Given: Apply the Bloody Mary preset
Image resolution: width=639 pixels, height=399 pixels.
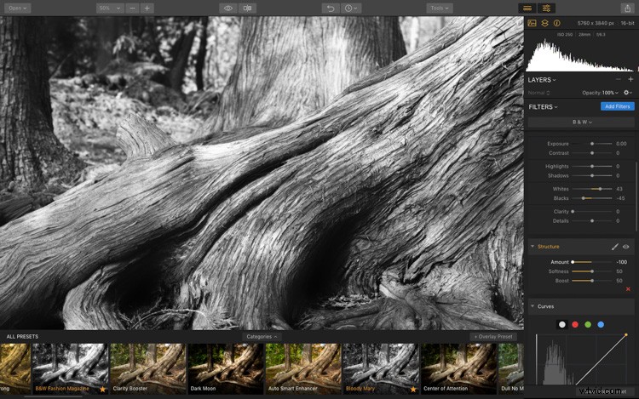Looking at the screenshot, I should (381, 368).
